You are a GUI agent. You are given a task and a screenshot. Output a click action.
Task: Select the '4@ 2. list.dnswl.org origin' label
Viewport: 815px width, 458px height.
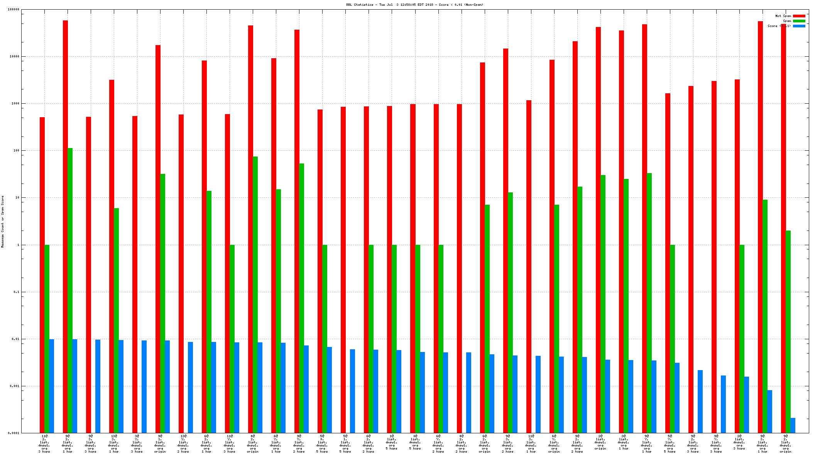pos(253,444)
